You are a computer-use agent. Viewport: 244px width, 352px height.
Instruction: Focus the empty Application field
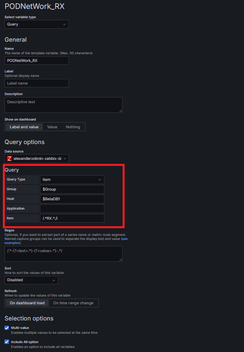pos(72,209)
